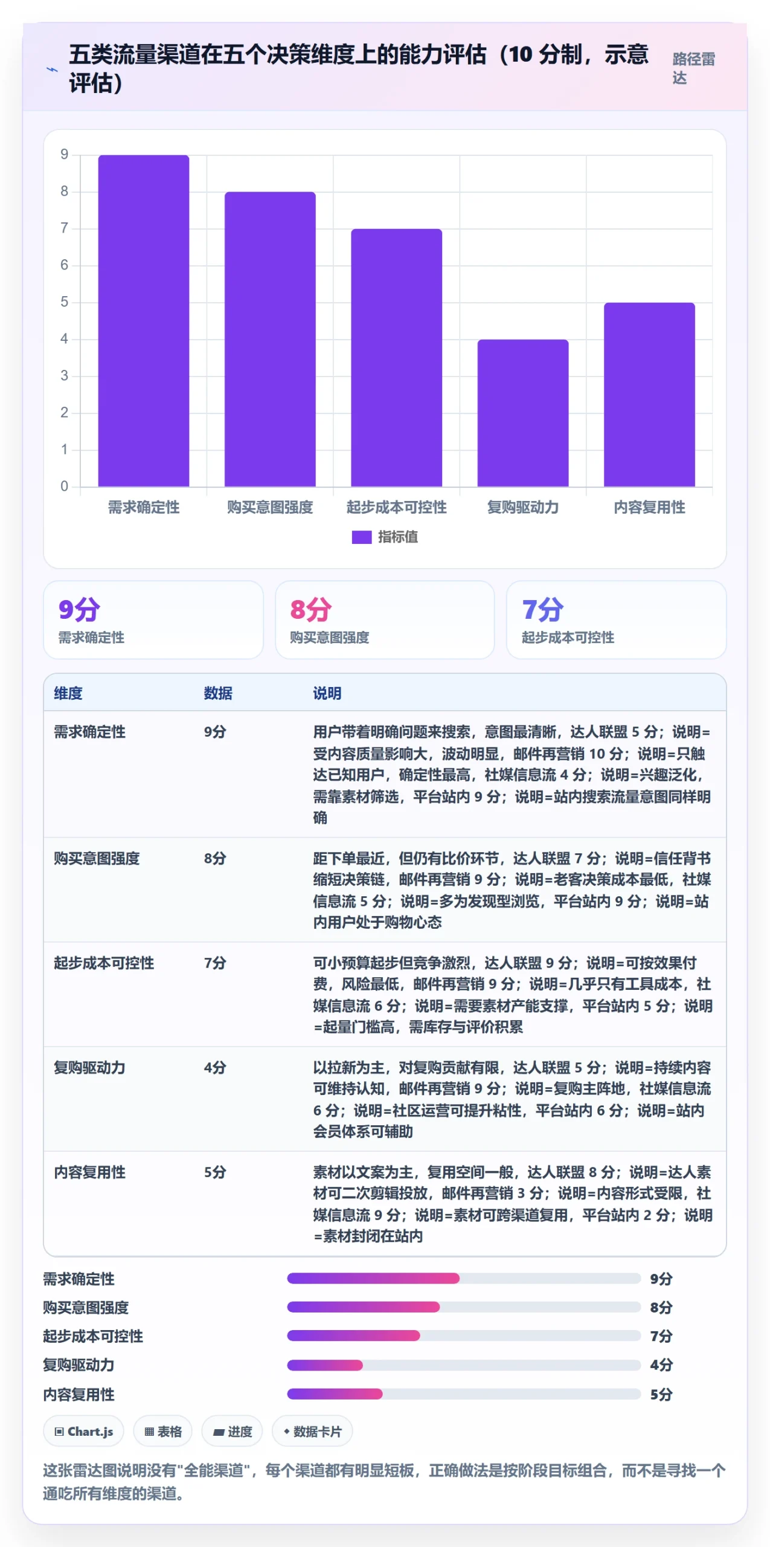
Task: Select the 内容复用性 table row label
Action: point(89,1172)
